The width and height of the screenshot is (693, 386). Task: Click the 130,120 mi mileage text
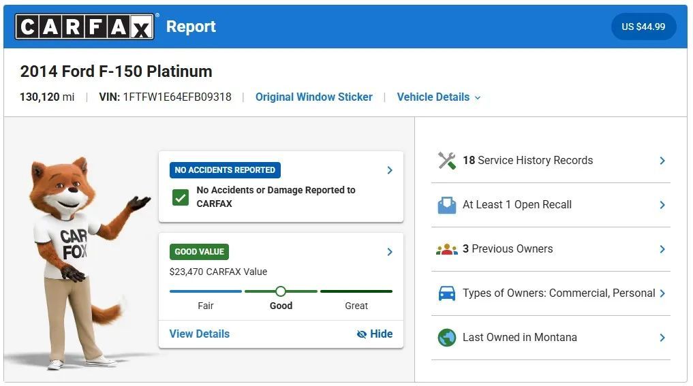pyautogui.click(x=47, y=97)
